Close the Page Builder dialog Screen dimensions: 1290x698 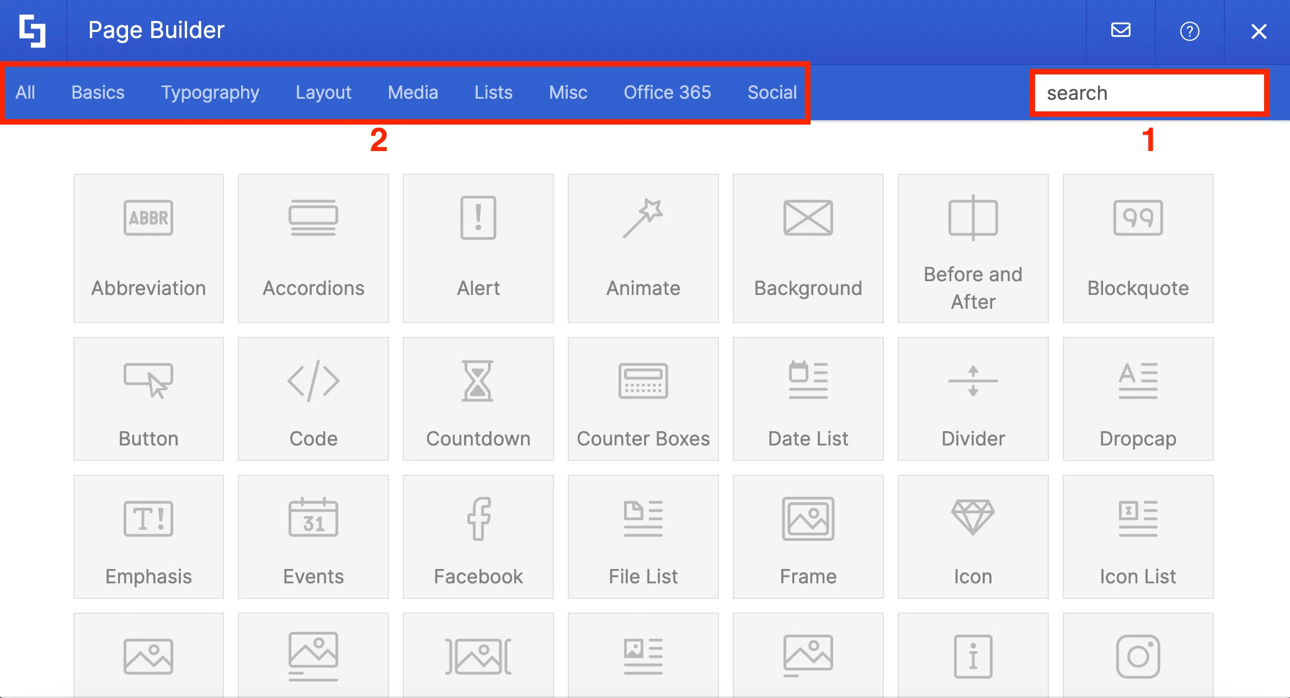1259,31
